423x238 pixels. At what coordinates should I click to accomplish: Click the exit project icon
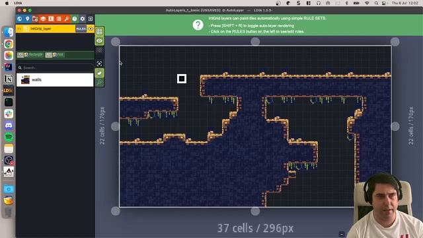coord(91,19)
